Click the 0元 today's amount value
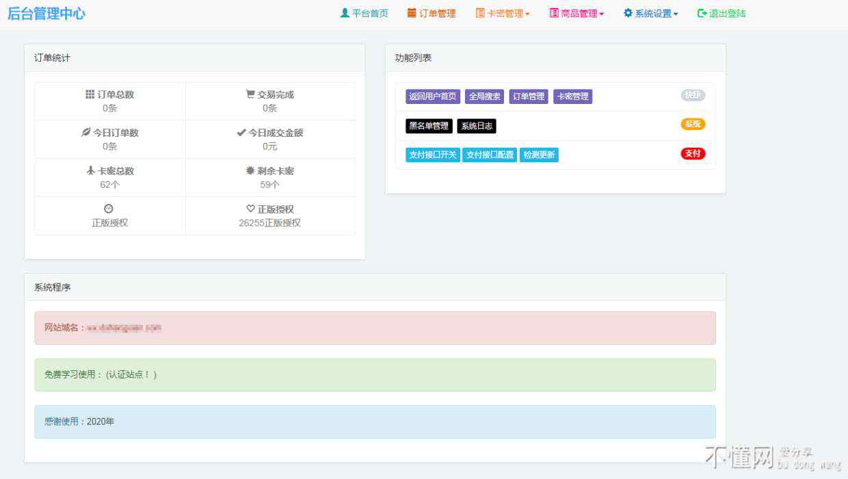The image size is (848, 479). (269, 146)
